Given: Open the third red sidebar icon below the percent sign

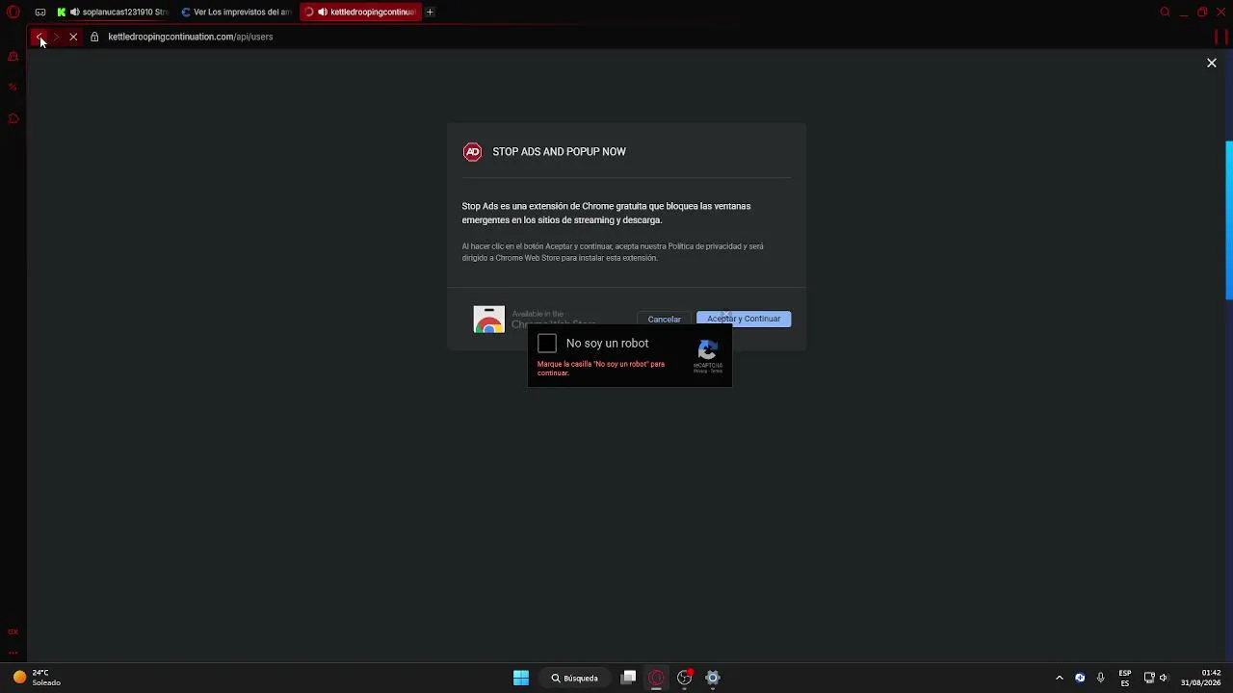Looking at the screenshot, I should (x=13, y=118).
